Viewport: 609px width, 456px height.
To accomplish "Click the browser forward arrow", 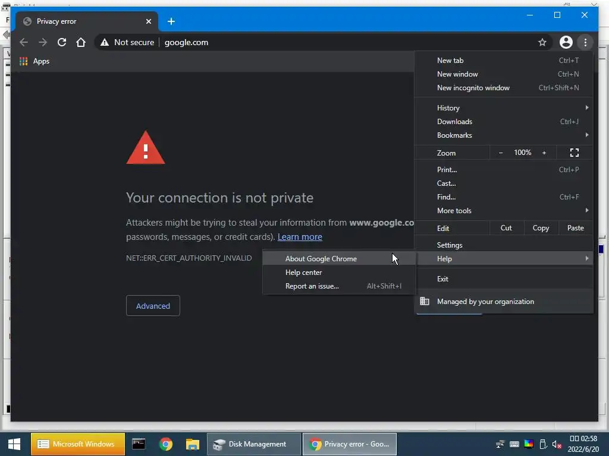I will coord(43,42).
